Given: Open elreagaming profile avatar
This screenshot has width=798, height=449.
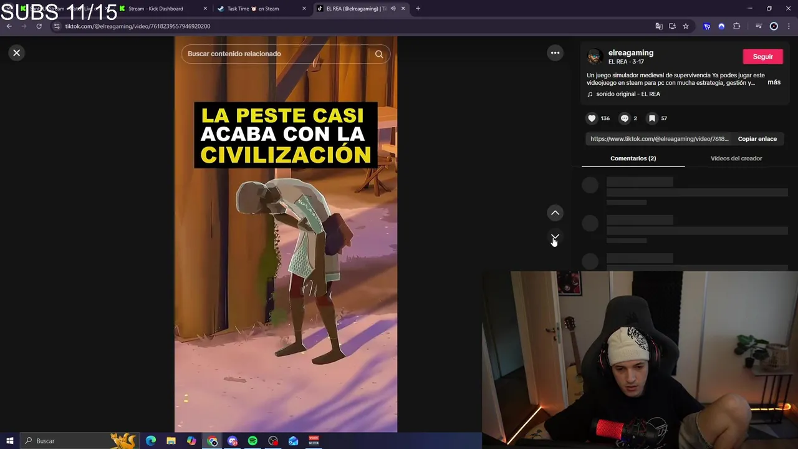Looking at the screenshot, I should click(x=595, y=57).
